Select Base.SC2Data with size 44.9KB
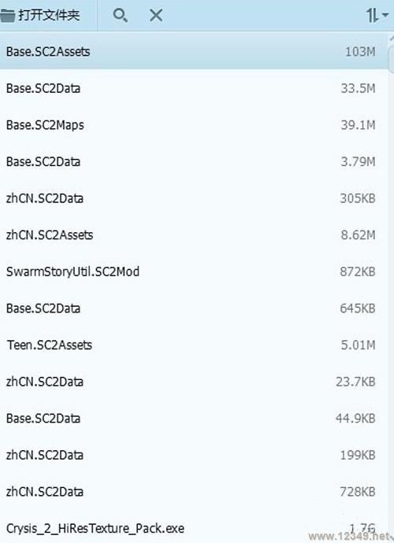The height and width of the screenshot is (543, 394). (x=194, y=419)
